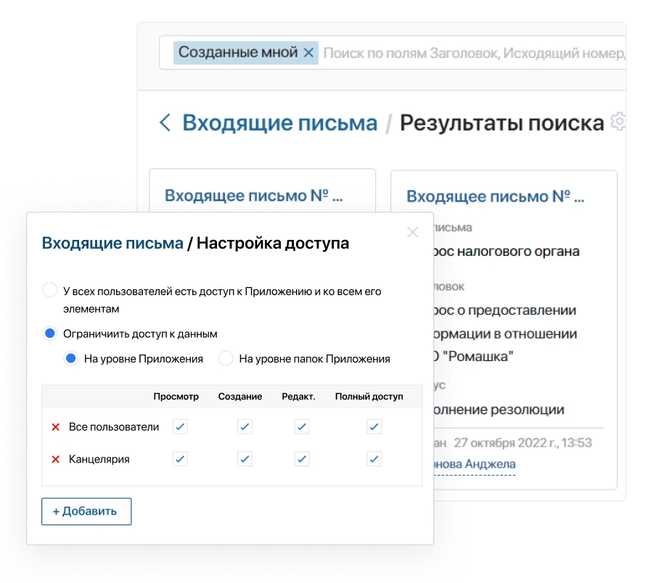This screenshot has height=583, width=656.
Task: Delete the Все пользователи access row
Action: coord(56,427)
